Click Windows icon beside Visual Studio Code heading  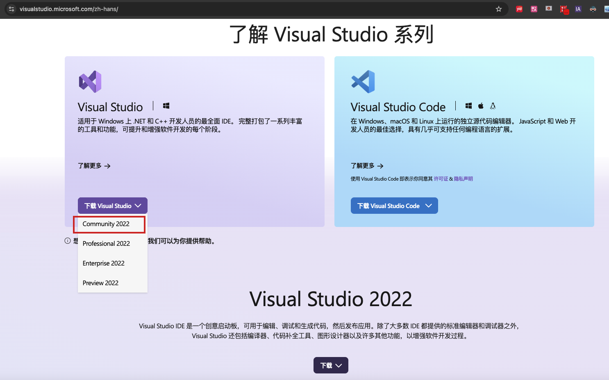coord(468,106)
